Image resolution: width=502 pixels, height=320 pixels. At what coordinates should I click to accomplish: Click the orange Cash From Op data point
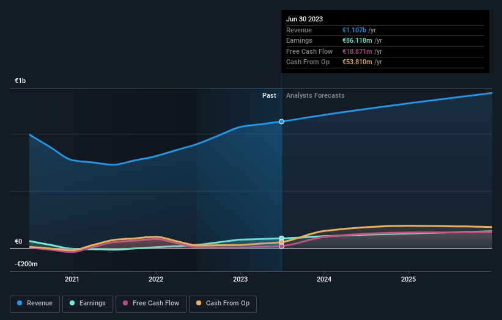pyautogui.click(x=281, y=242)
